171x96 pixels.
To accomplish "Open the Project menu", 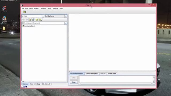I will click(37, 8).
